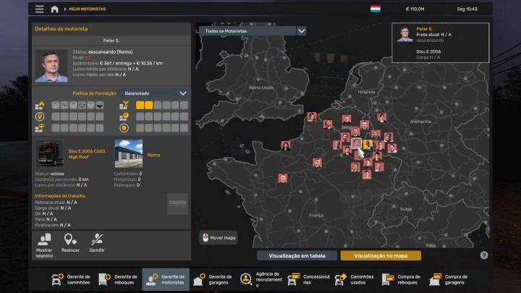Viewport: 521px width, 293px height.
Task: Click the third fragile cargo skill slot
Action: [x=158, y=106]
